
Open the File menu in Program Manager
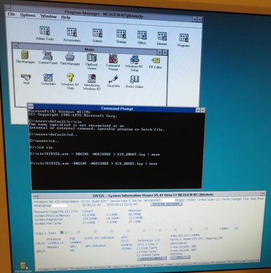coord(12,14)
